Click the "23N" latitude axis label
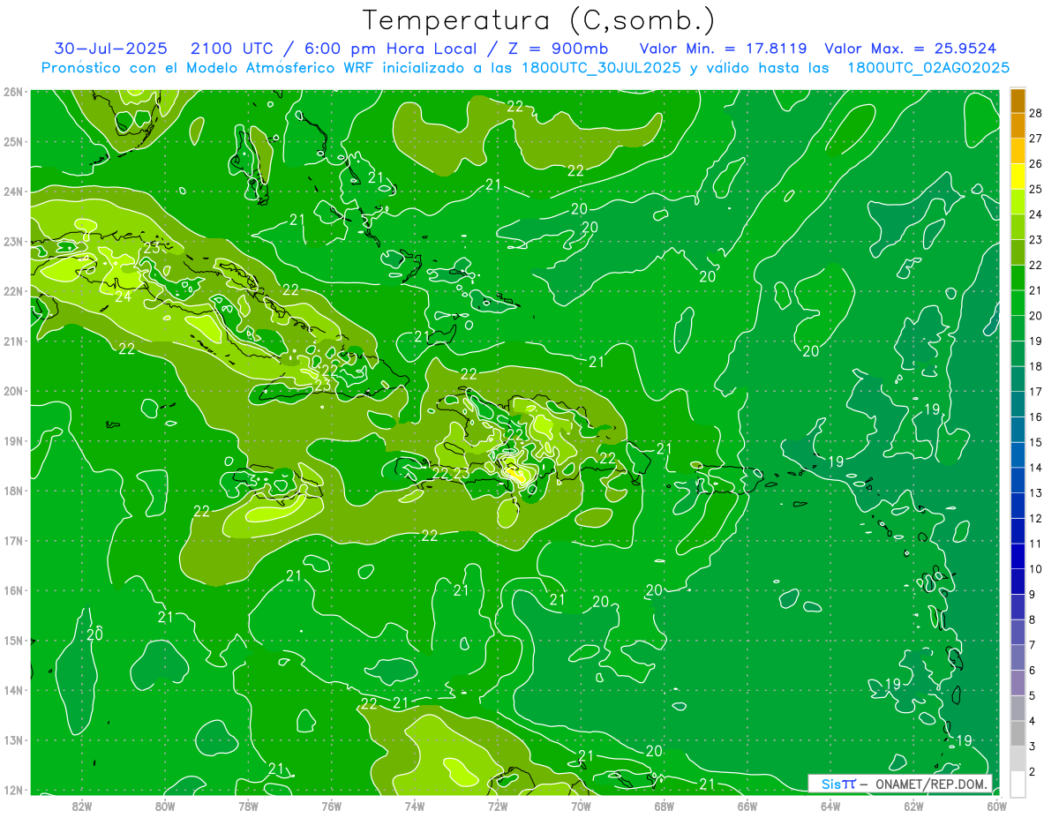The height and width of the screenshot is (818, 1059). click(x=13, y=241)
